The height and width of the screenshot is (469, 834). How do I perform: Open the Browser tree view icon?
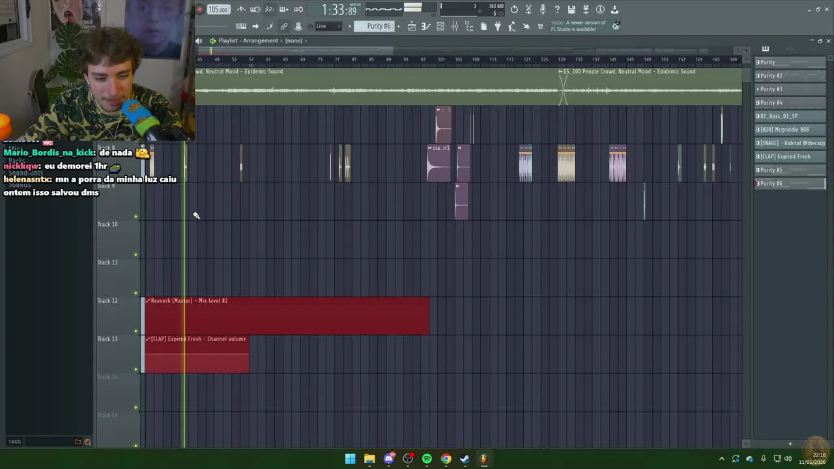pos(469,26)
